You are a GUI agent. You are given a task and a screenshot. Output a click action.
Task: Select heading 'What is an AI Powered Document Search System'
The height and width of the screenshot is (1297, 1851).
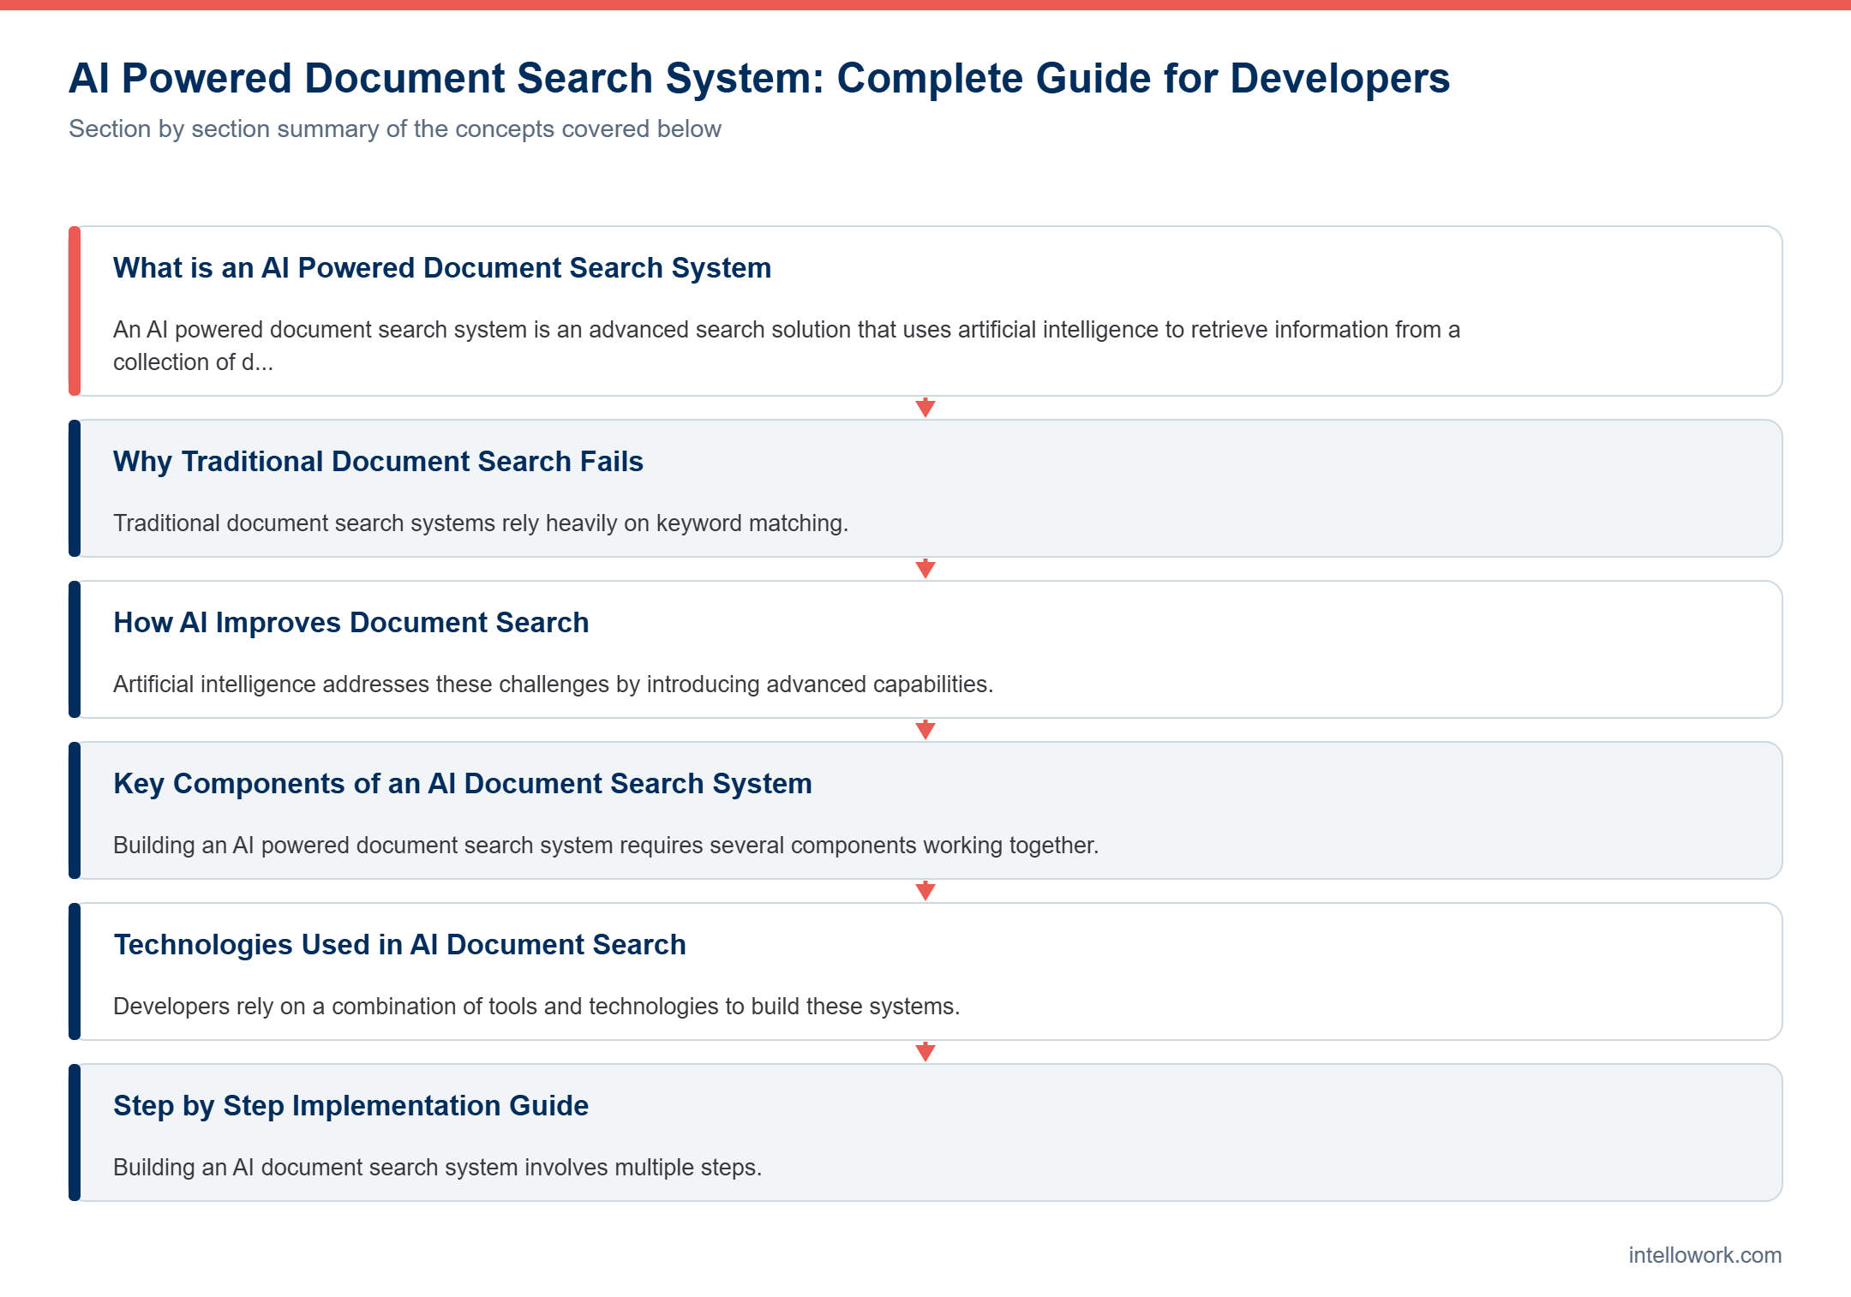pyautogui.click(x=442, y=268)
